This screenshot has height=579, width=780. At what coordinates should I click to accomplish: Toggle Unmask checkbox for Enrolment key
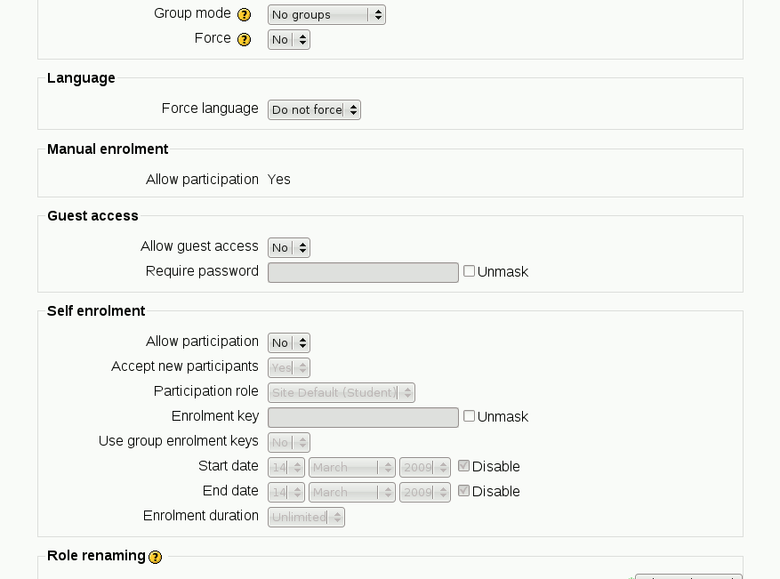click(470, 416)
